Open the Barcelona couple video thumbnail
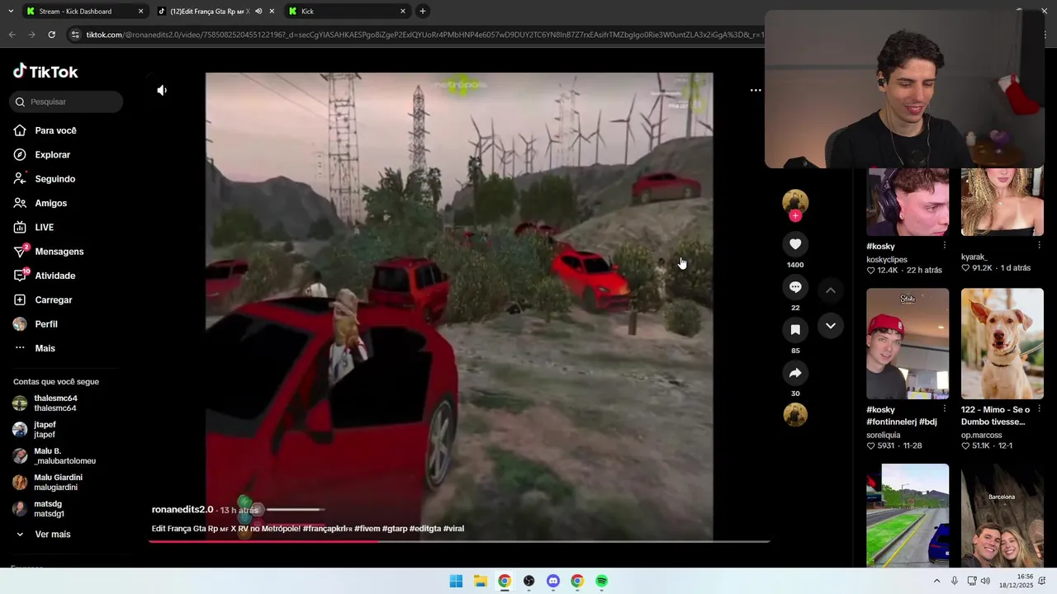Image resolution: width=1057 pixels, height=594 pixels. tap(1002, 516)
